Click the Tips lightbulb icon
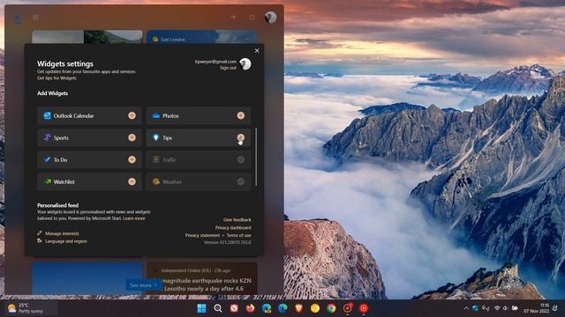This screenshot has width=565, height=317. (x=155, y=137)
